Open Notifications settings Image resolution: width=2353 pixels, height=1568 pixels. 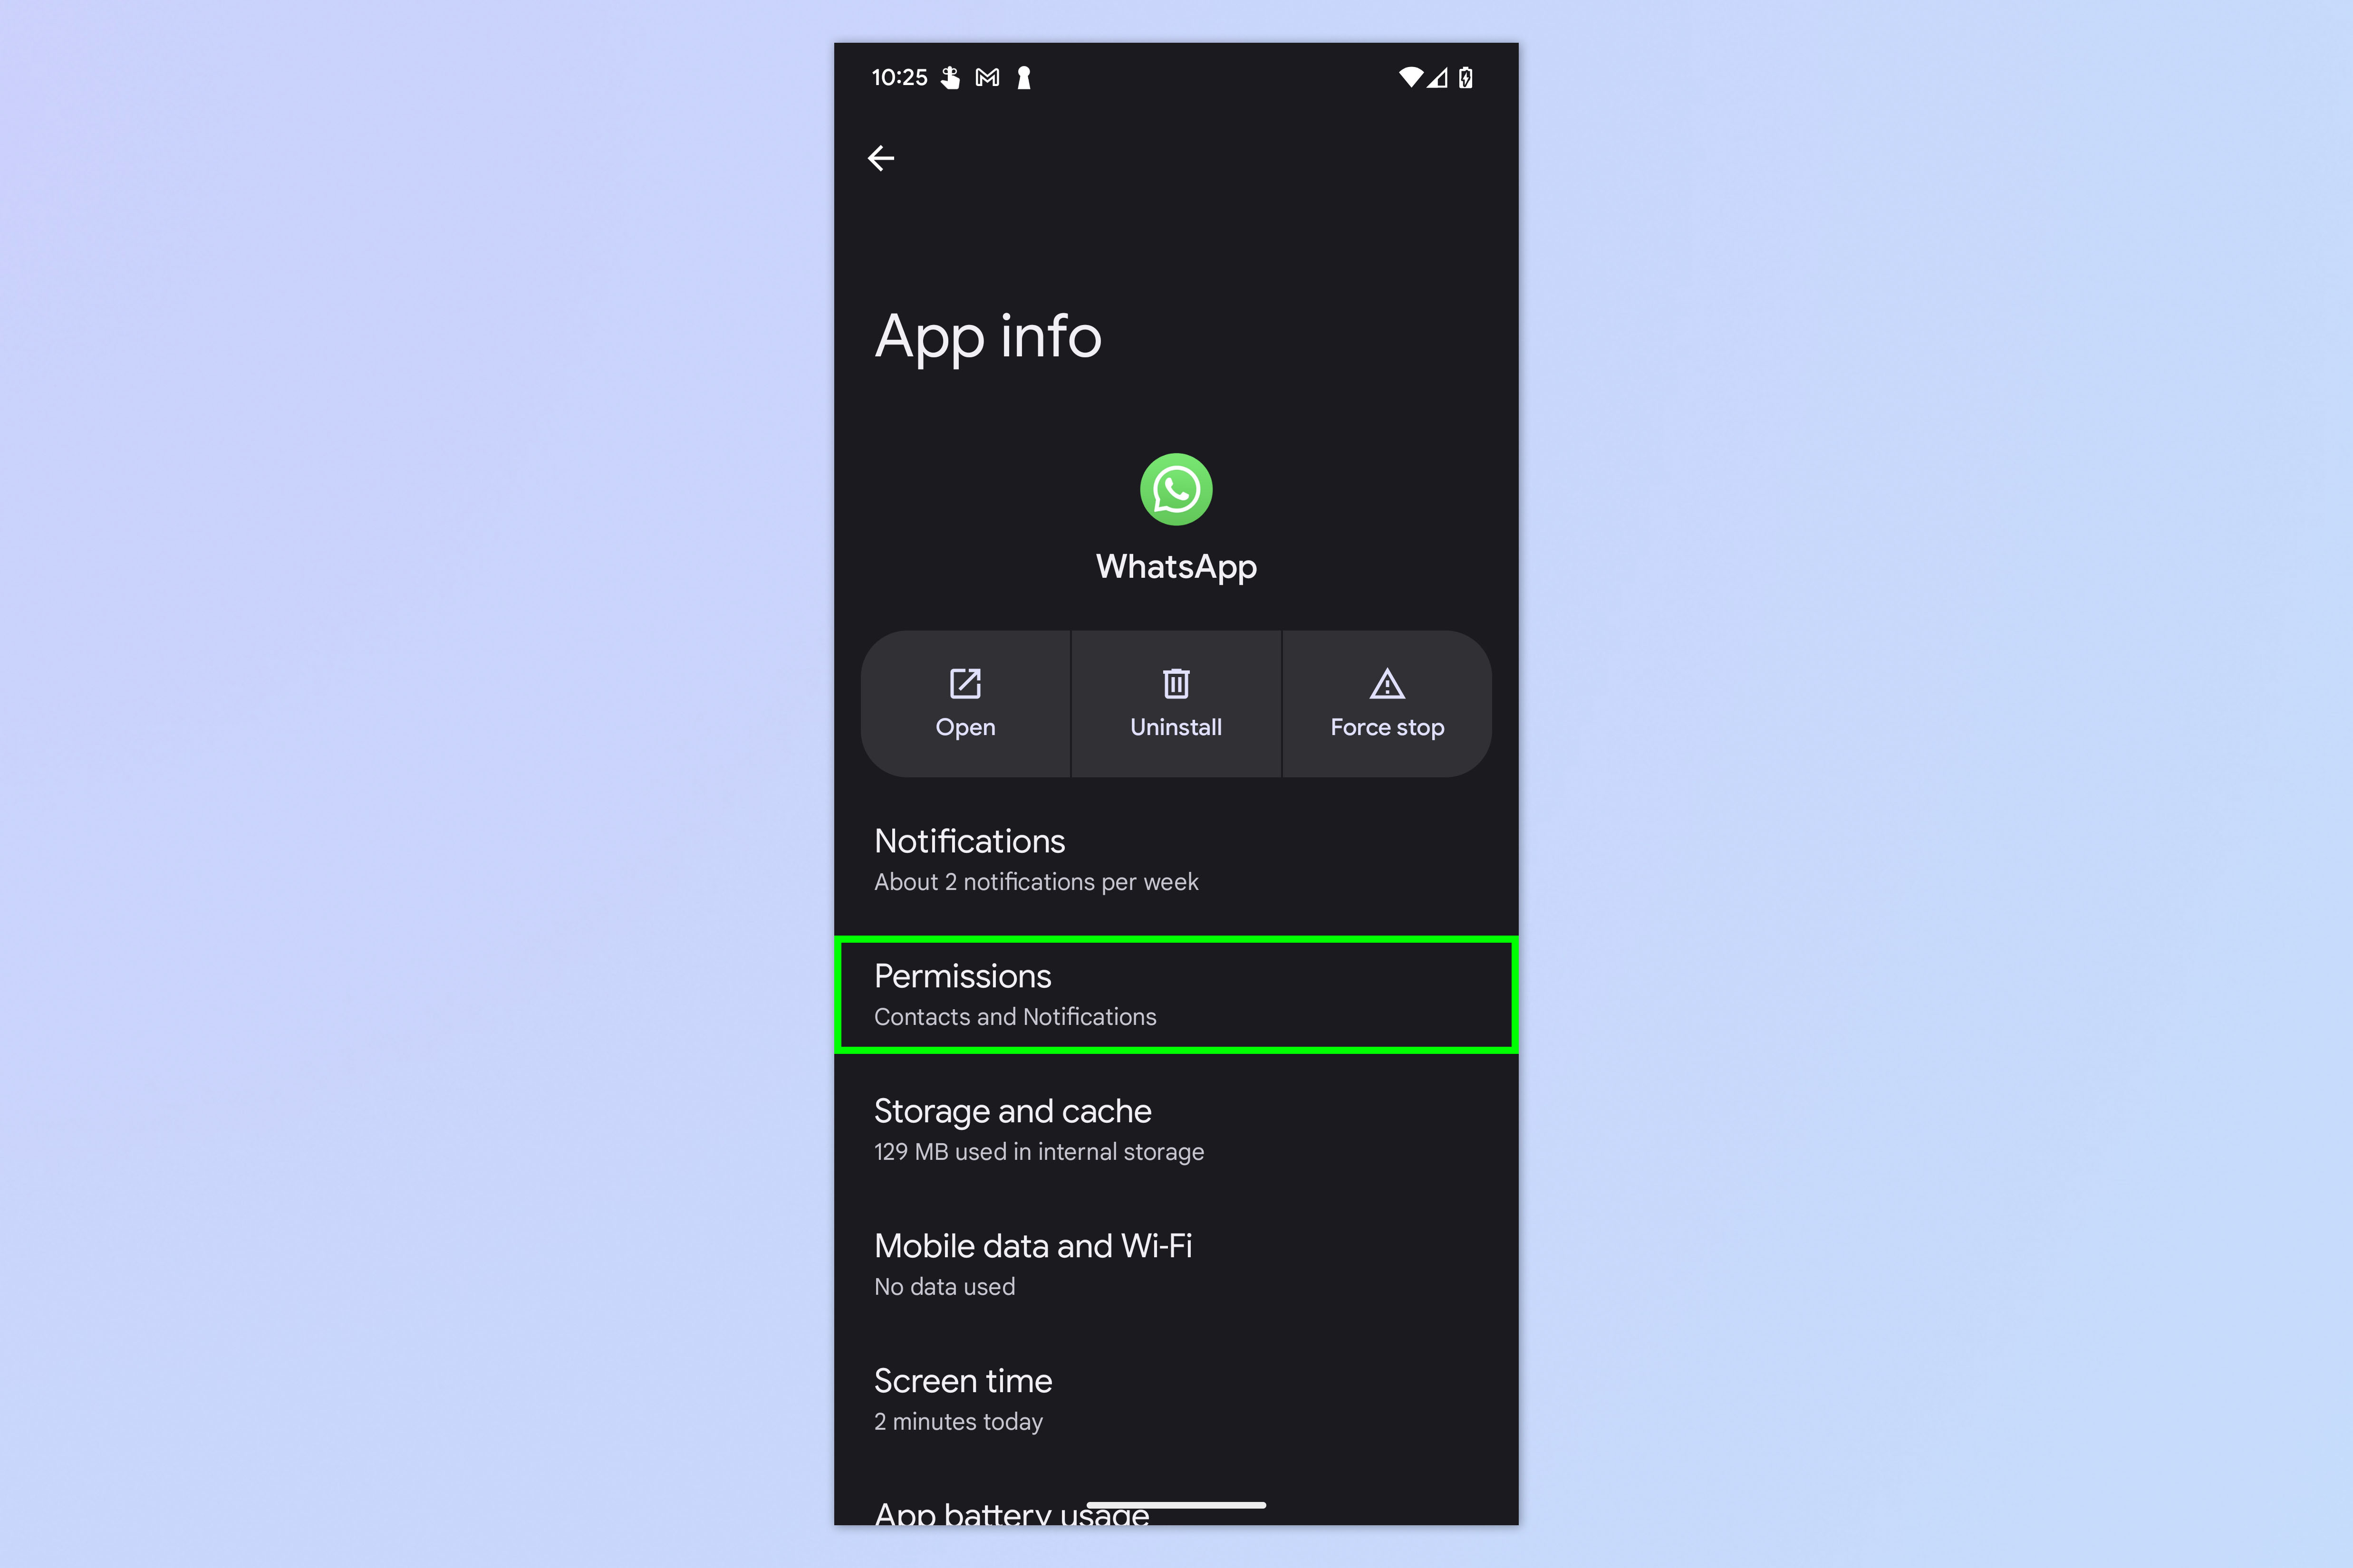coord(1176,858)
